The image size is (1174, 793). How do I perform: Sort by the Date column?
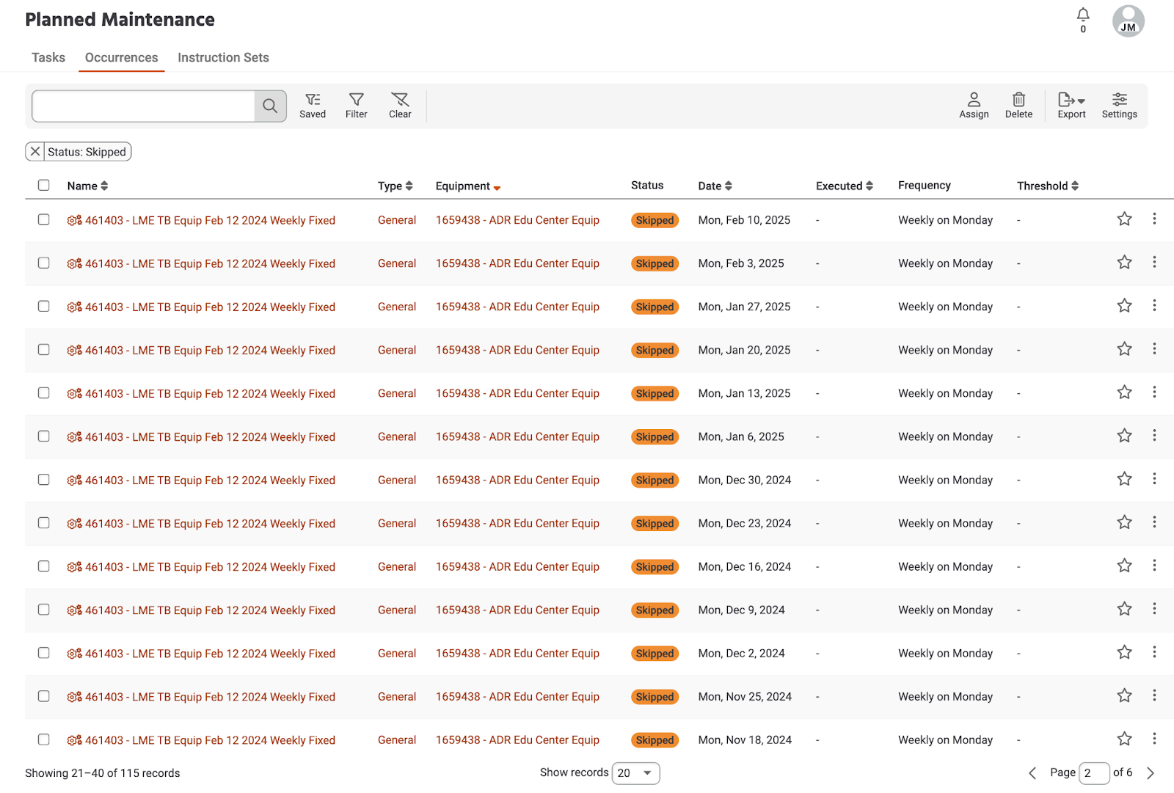click(715, 186)
